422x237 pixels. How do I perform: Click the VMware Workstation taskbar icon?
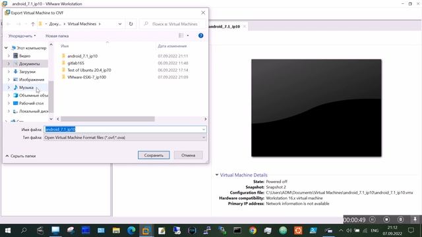click(x=146, y=230)
